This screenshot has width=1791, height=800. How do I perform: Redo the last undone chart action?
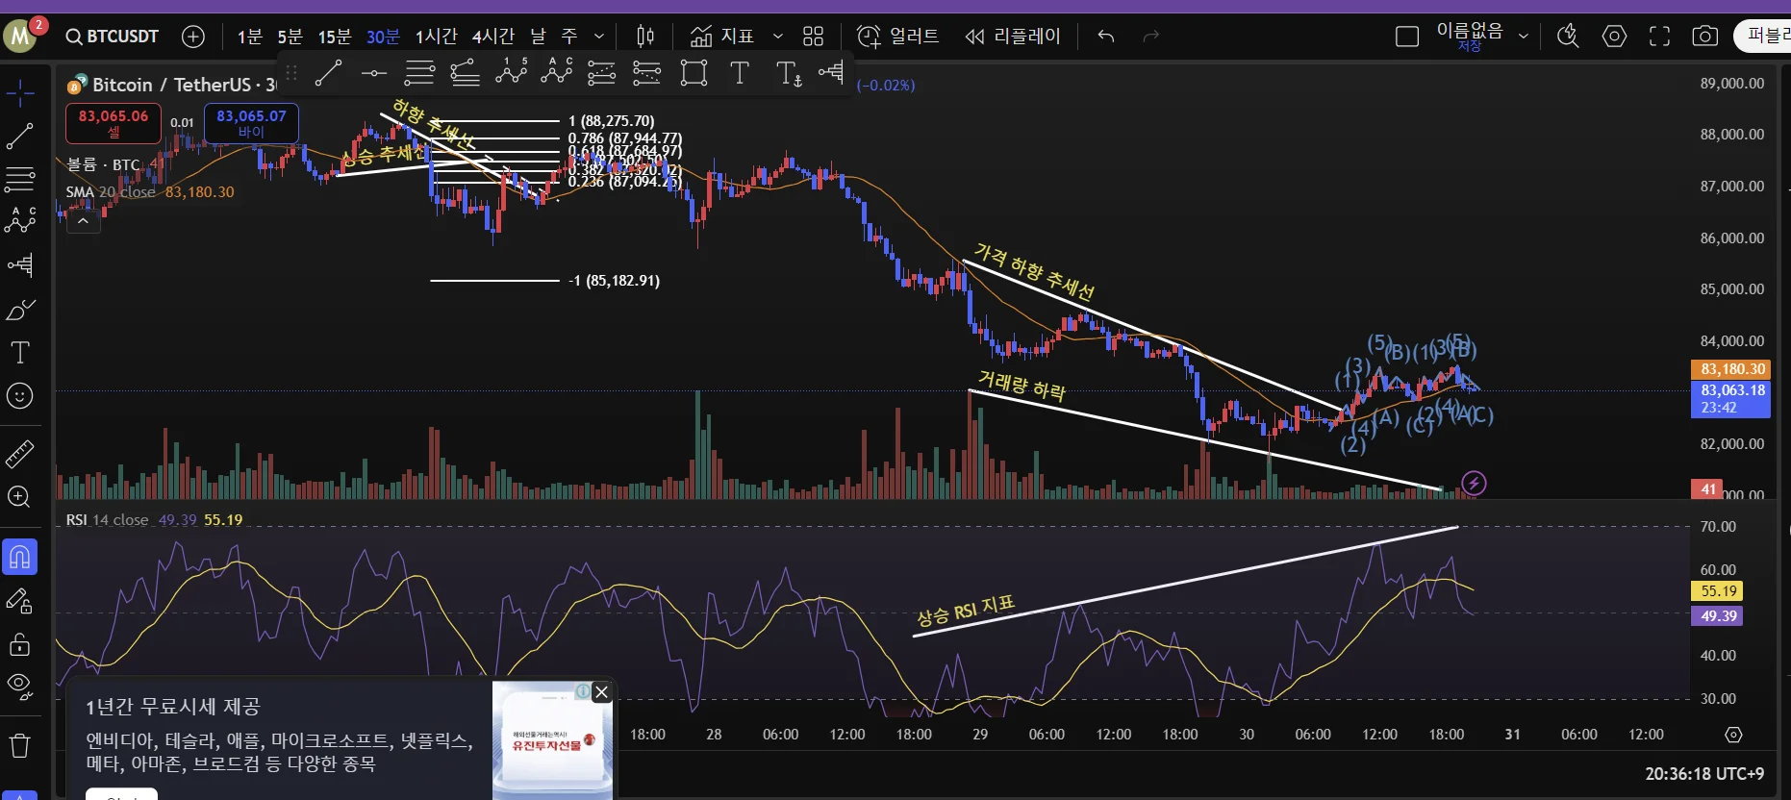tap(1151, 37)
